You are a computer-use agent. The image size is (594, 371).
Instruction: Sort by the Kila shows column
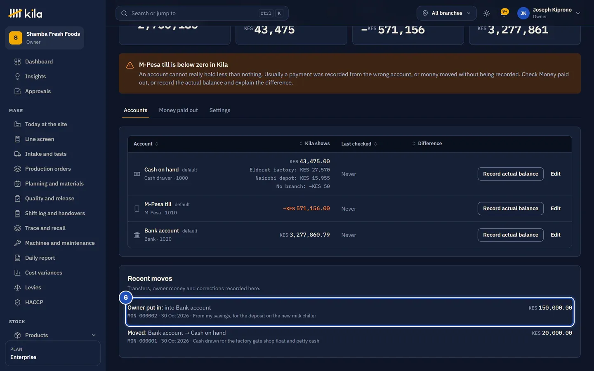point(314,143)
